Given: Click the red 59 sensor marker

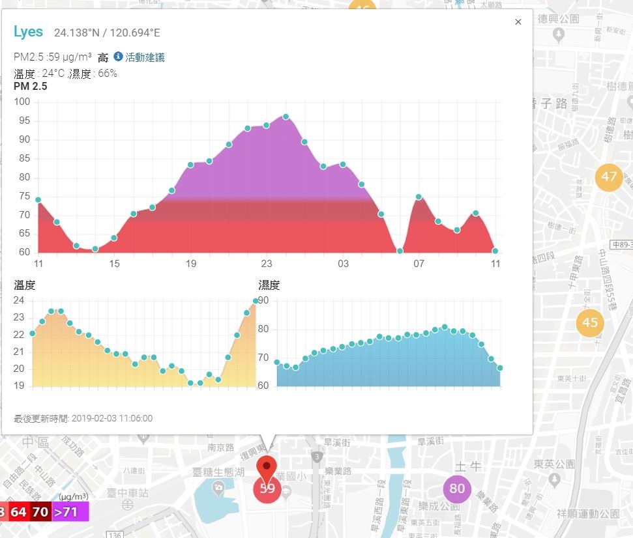Looking at the screenshot, I should 267,490.
